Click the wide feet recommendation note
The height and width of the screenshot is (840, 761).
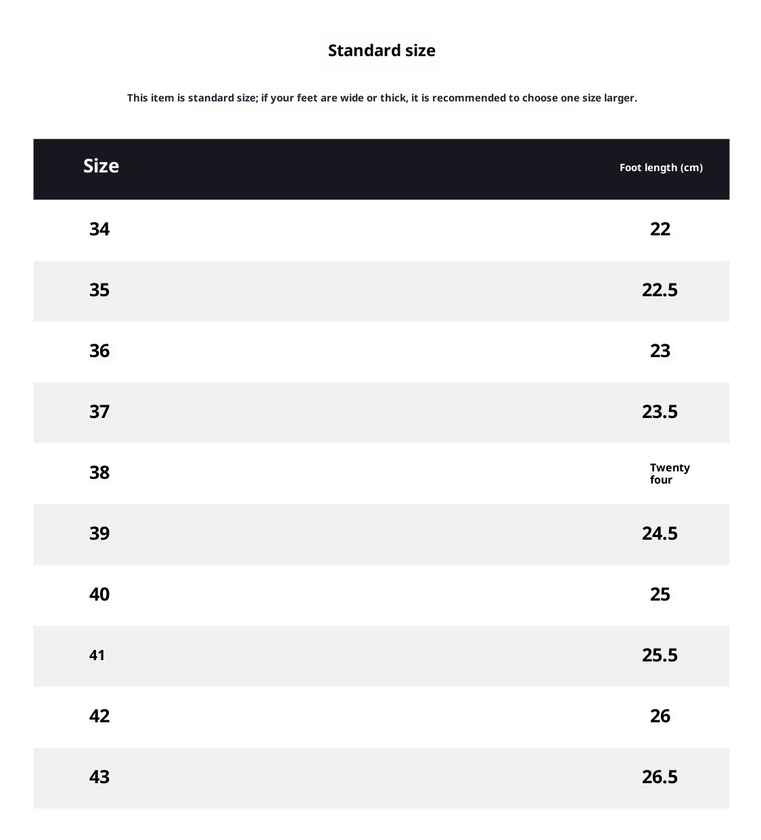point(382,98)
